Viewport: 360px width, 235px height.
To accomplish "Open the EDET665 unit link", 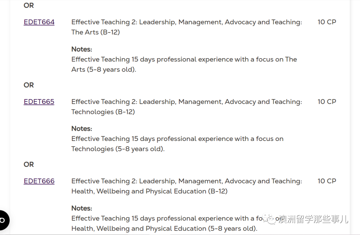I will pyautogui.click(x=39, y=101).
